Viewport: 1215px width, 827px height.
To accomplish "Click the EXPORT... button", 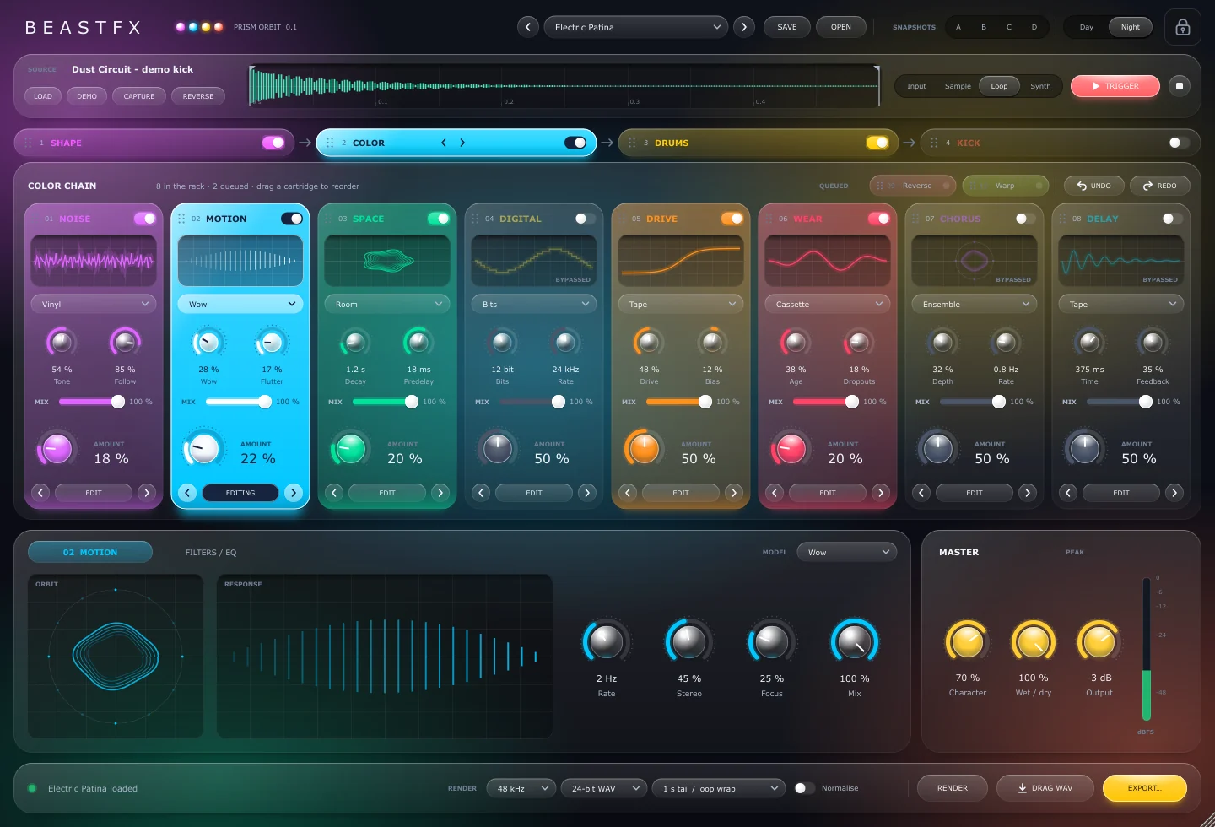I will click(x=1144, y=788).
